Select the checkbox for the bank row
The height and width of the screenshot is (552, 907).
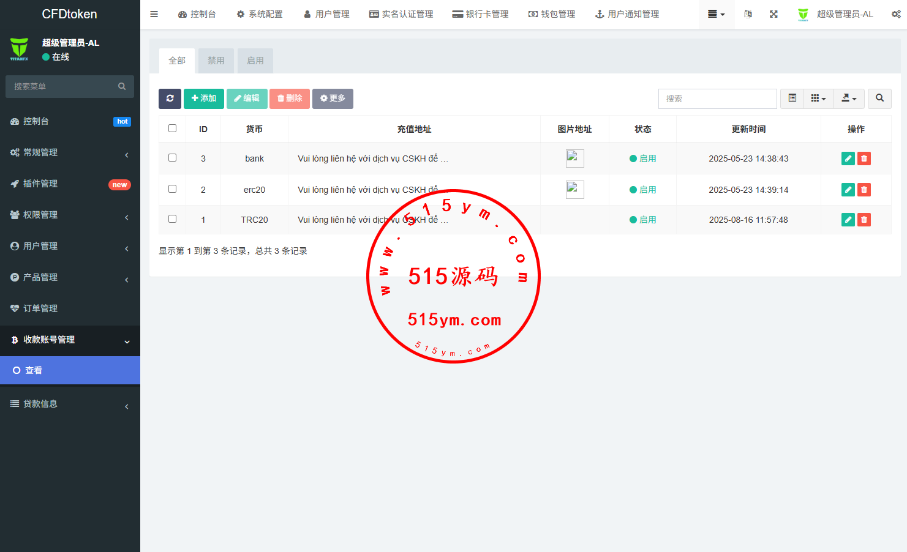pos(172,158)
